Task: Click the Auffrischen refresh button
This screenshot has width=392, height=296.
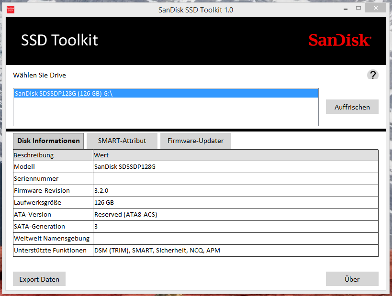Action: [352, 107]
